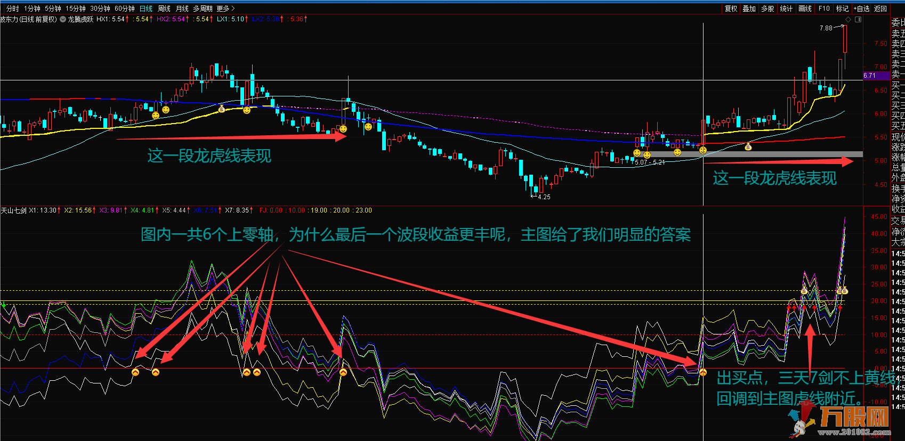Expand the 更多 period options
Image resolution: width=905 pixels, height=441 pixels.
(x=225, y=9)
